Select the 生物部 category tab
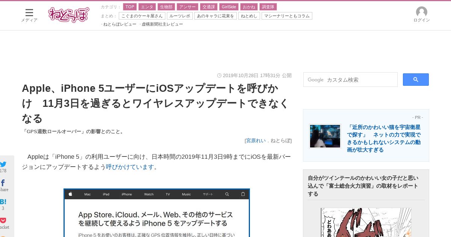Viewport: 451px width, 237px height. point(166,7)
